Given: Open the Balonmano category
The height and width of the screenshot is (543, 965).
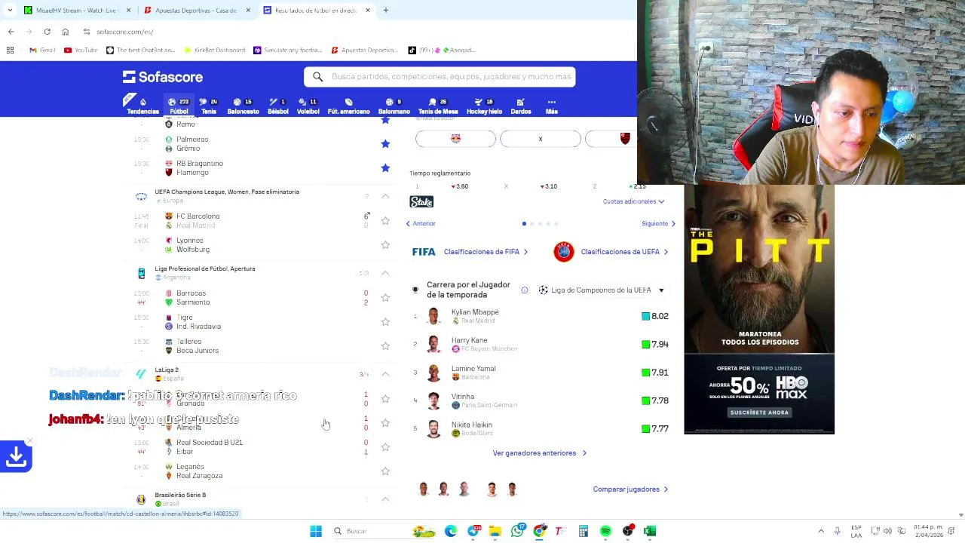Looking at the screenshot, I should click(x=394, y=106).
